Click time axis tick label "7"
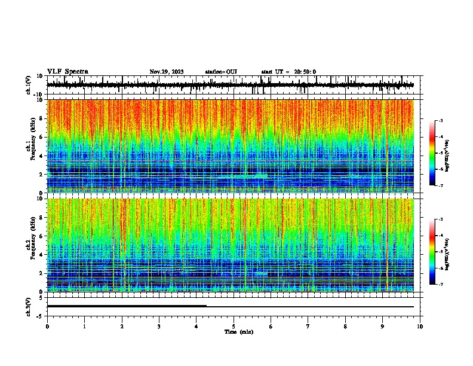The image size is (473, 366). [x=308, y=327]
